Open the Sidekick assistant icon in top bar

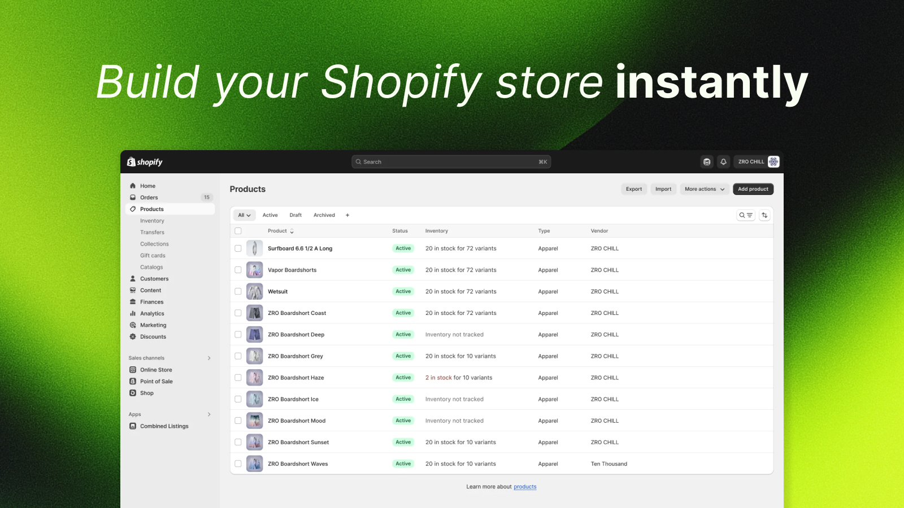(x=707, y=162)
